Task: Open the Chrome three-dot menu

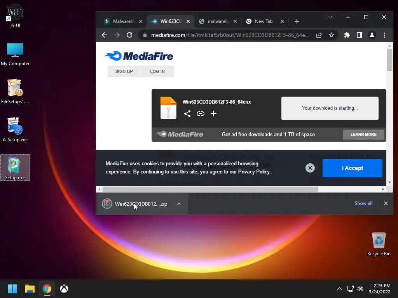Action: click(384, 35)
